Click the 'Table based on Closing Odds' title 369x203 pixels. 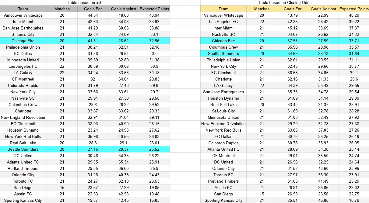tap(284, 2)
